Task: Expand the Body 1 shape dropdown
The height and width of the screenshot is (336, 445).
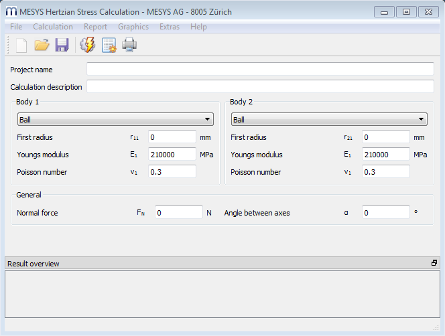Action: (115, 120)
